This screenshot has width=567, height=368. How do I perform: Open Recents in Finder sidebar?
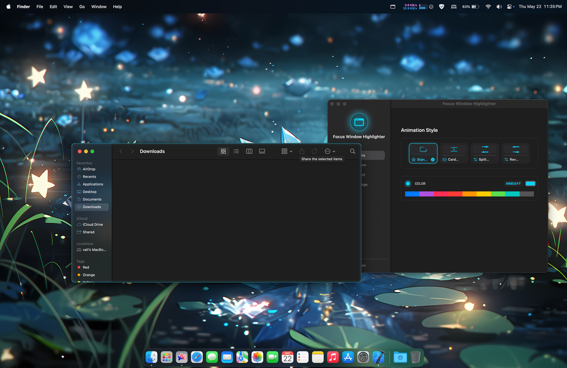92,177
